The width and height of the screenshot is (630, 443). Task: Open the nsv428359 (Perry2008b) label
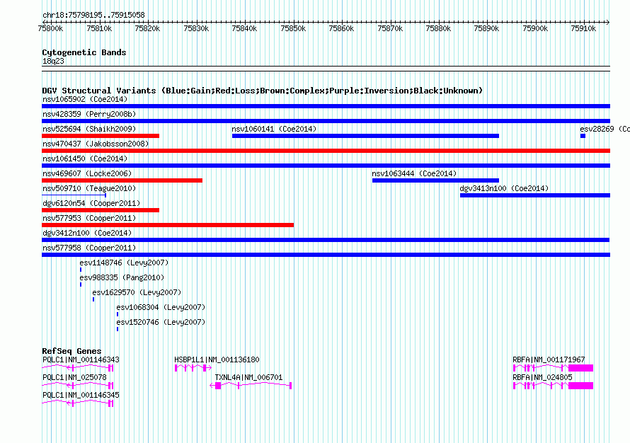tap(89, 114)
